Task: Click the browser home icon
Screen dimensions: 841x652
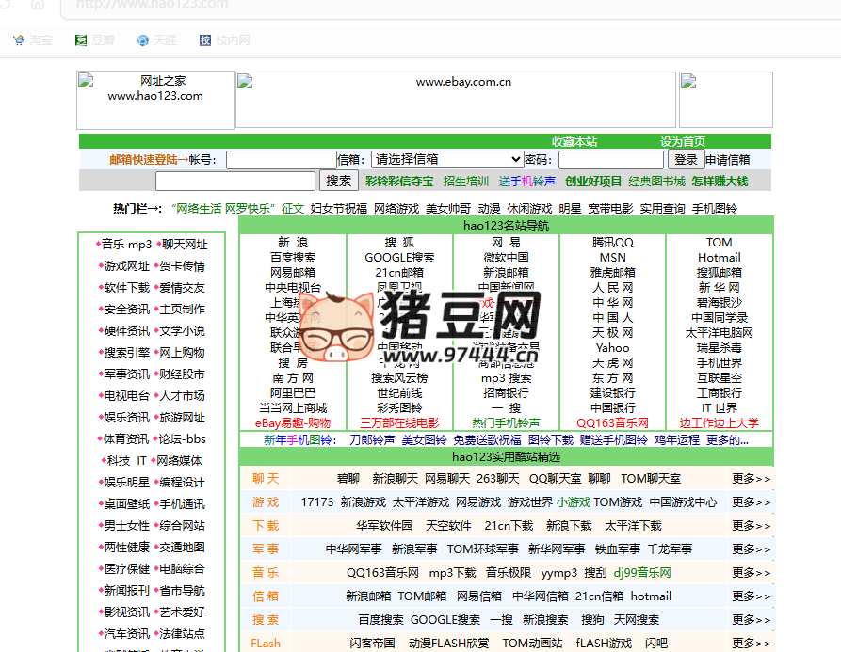Action: click(x=38, y=4)
